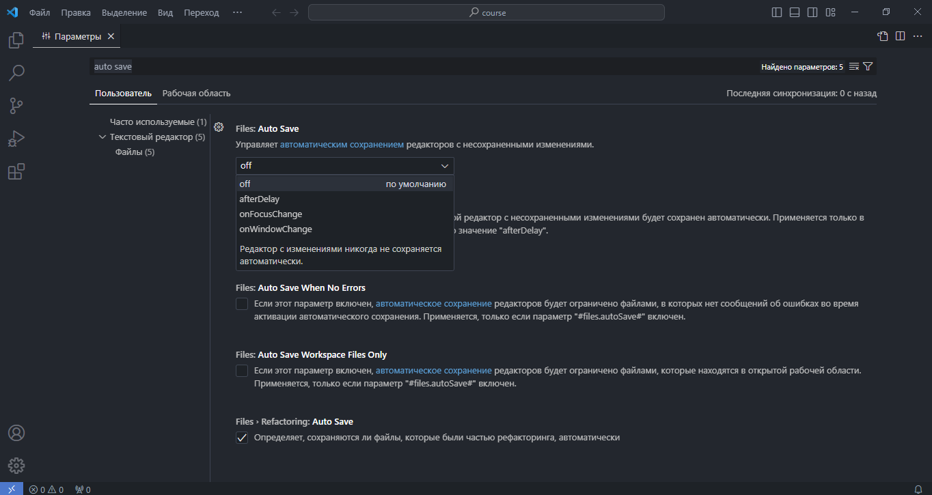Viewport: 932px width, 495px height.
Task: Open the Правка menu
Action: (x=75, y=12)
